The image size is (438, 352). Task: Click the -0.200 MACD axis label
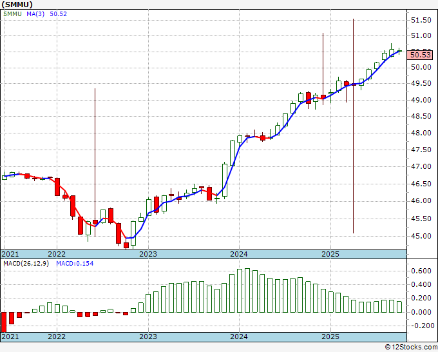tap(420, 326)
